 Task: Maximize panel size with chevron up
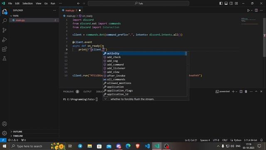[x=256, y=92]
